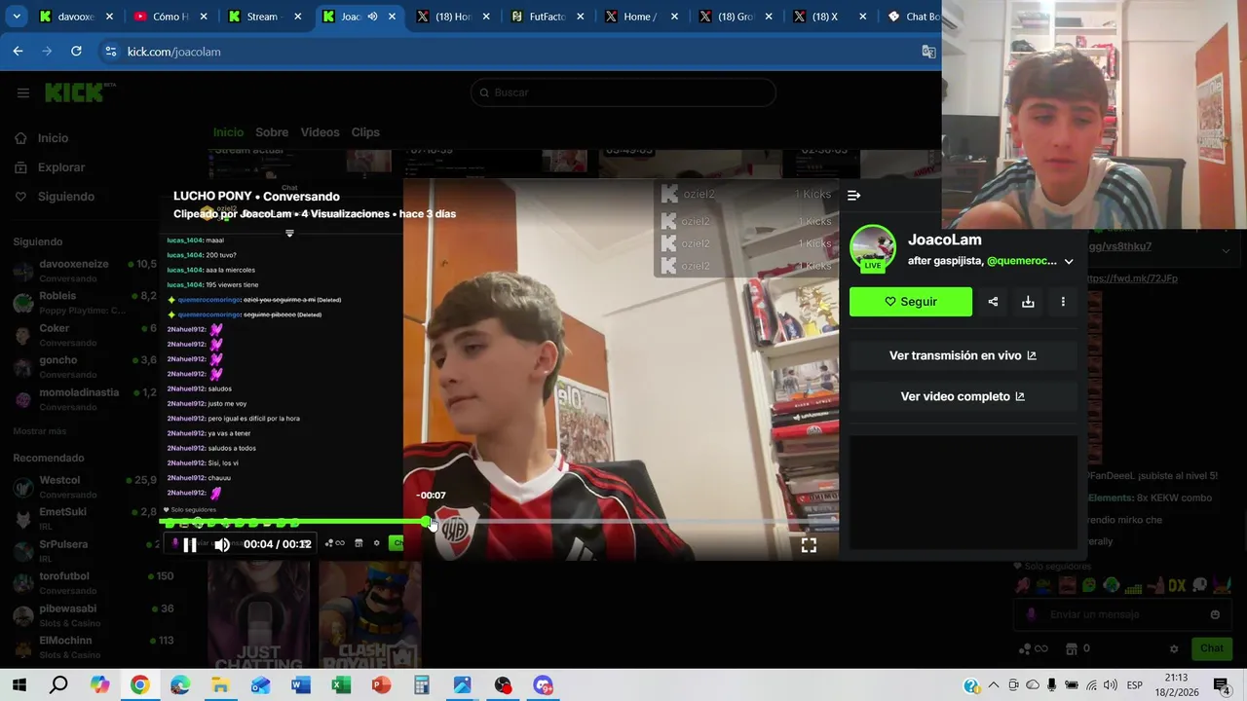The image size is (1247, 701).
Task: Open torofutbol in recommended channels
Action: [84, 582]
